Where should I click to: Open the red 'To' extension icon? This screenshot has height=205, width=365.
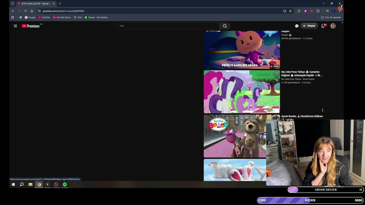pyautogui.click(x=312, y=11)
